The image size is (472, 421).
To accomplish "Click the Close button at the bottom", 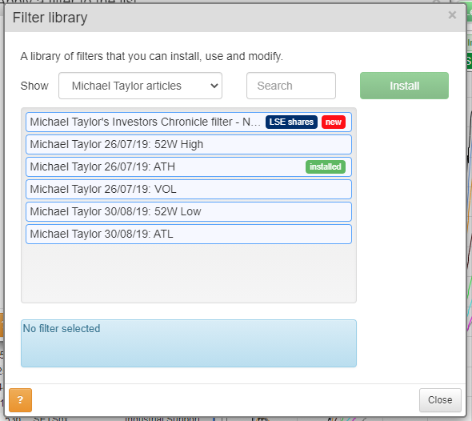I will [440, 400].
